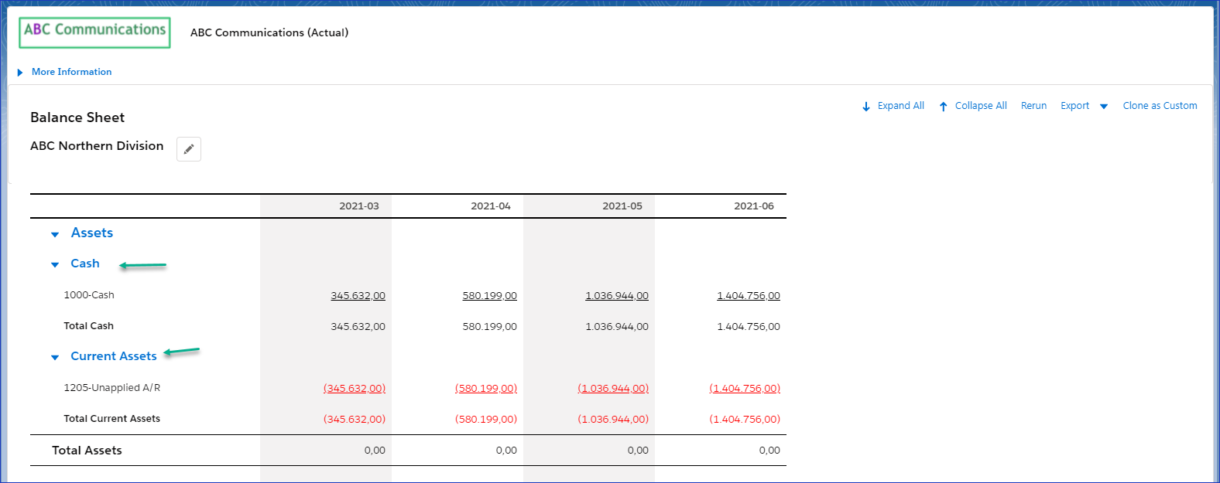This screenshot has width=1220, height=483.
Task: Open the Assets heading link
Action: tap(92, 233)
